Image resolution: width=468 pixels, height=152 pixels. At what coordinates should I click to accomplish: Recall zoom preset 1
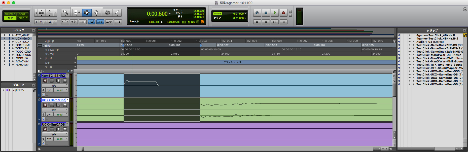37,22
